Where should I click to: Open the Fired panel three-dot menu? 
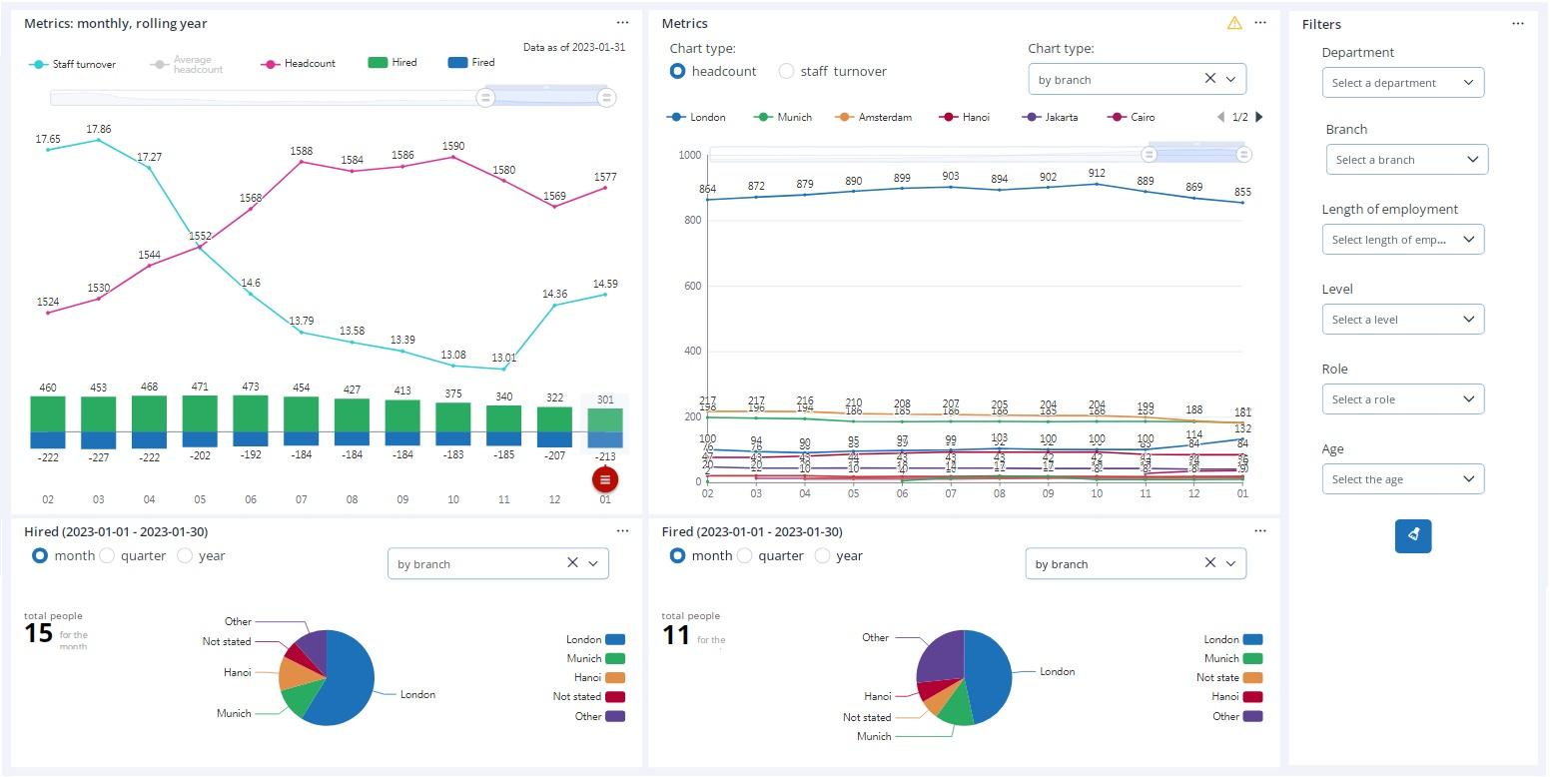[x=1259, y=531]
